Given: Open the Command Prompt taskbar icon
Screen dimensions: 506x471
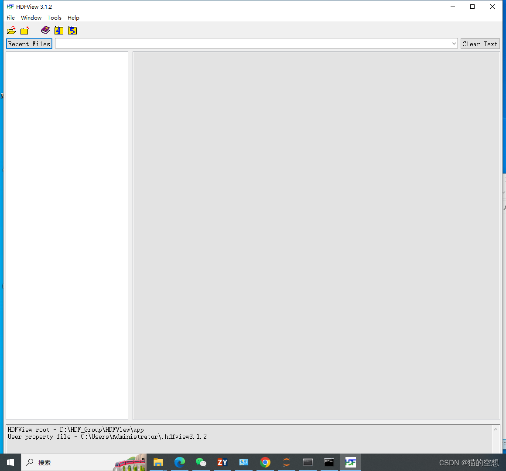Looking at the screenshot, I should point(329,462).
